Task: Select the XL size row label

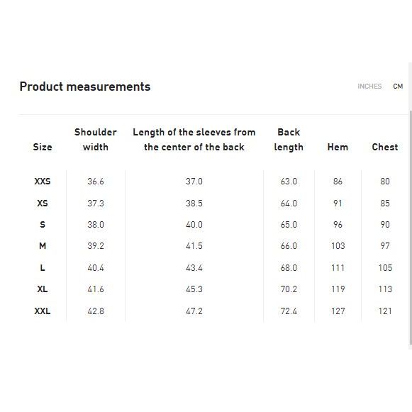Action: (43, 289)
